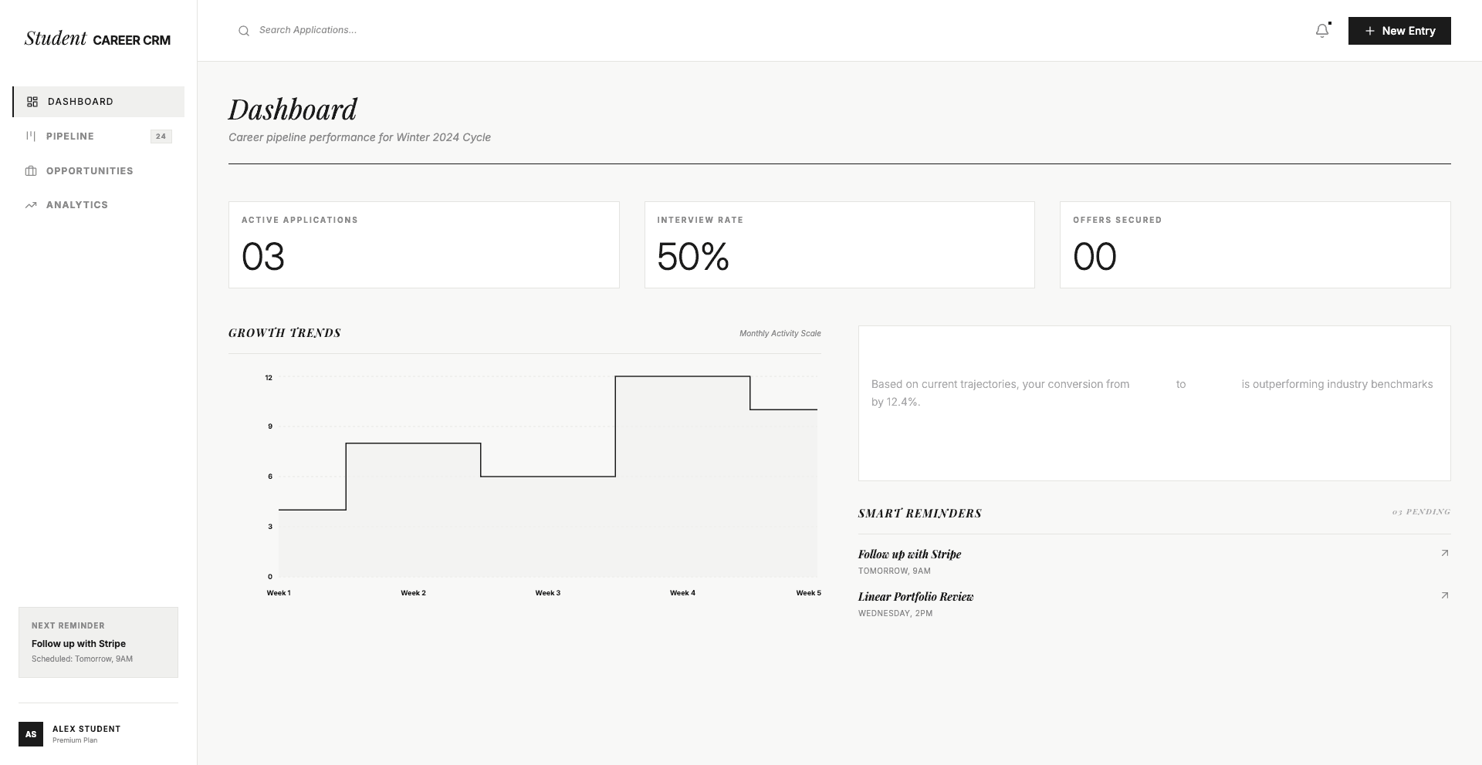Click the Analytics trend arrow icon
Screen dimensions: 1482x765
tap(31, 205)
